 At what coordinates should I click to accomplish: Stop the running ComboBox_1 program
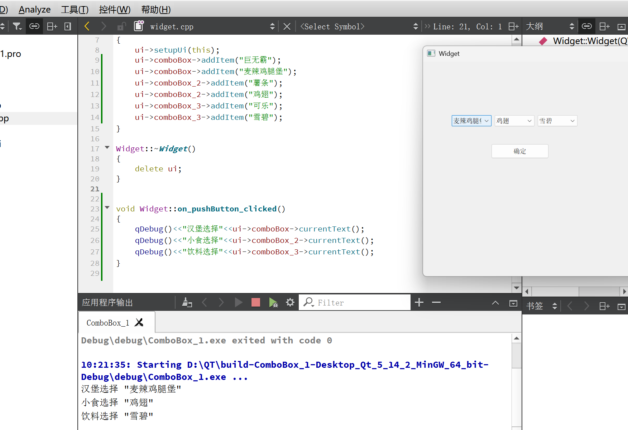pyautogui.click(x=256, y=303)
